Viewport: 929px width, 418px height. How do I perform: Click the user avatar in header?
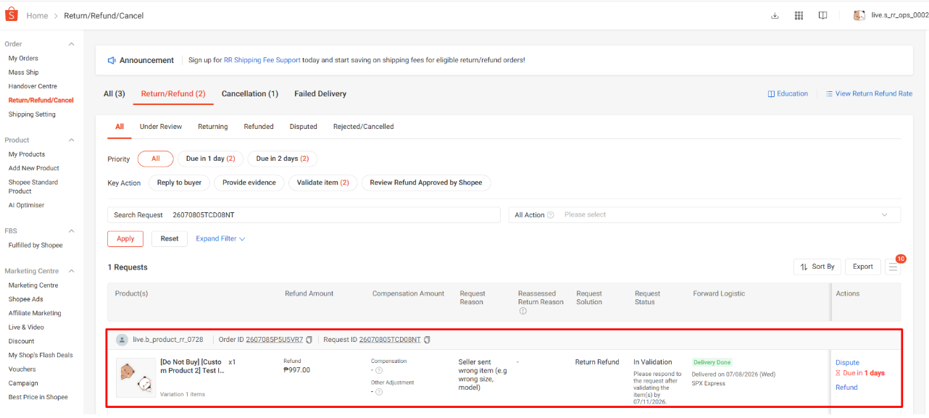point(859,15)
